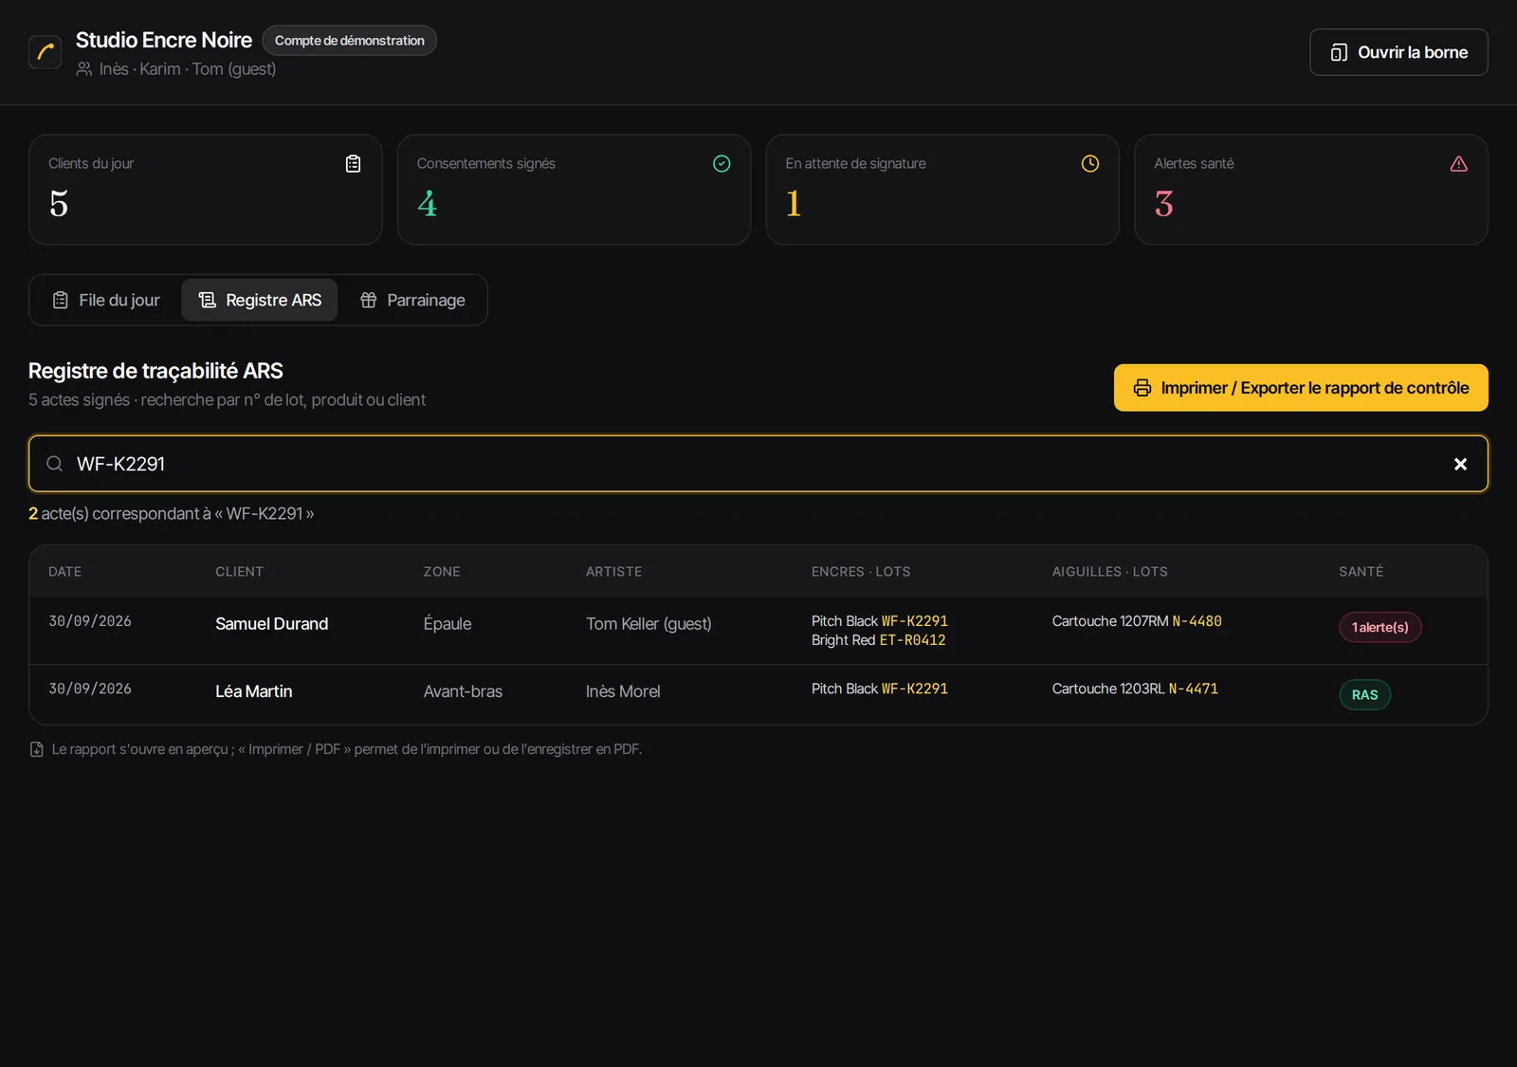The image size is (1517, 1067).
Task: Open the 1 alerte(s) badge for Samuel Durand
Action: tap(1380, 627)
